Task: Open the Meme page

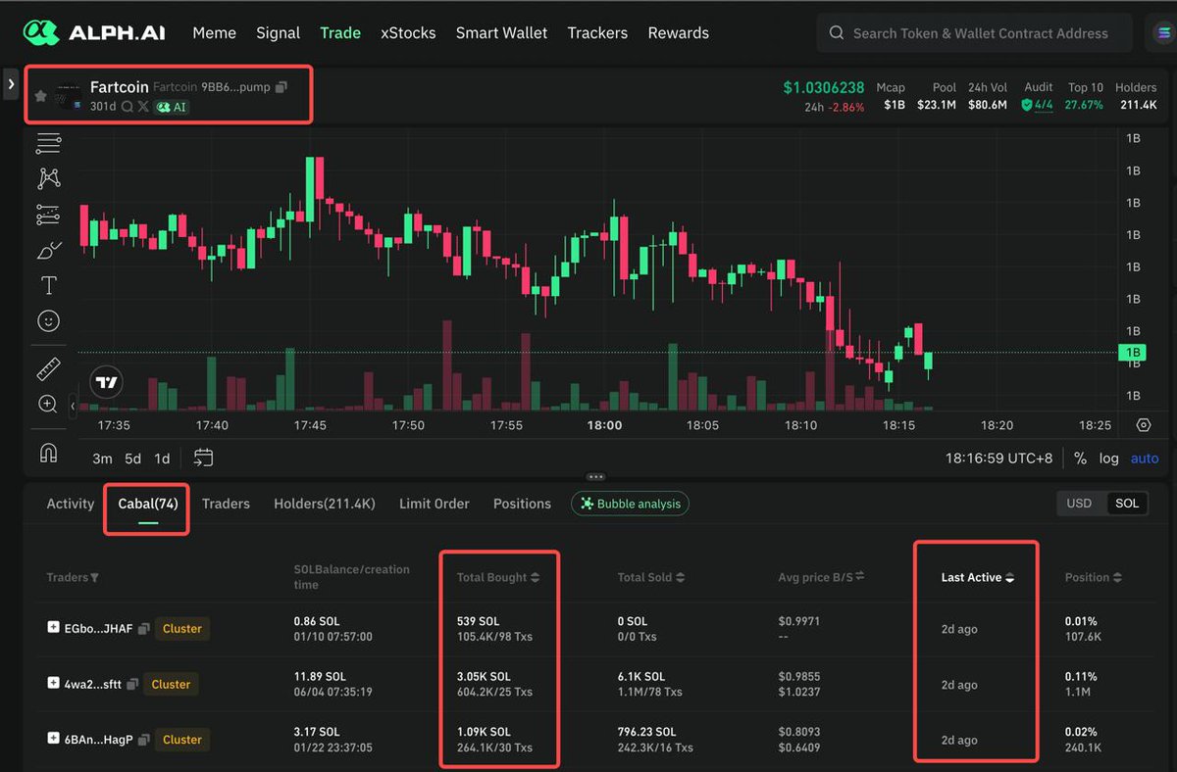Action: [214, 33]
